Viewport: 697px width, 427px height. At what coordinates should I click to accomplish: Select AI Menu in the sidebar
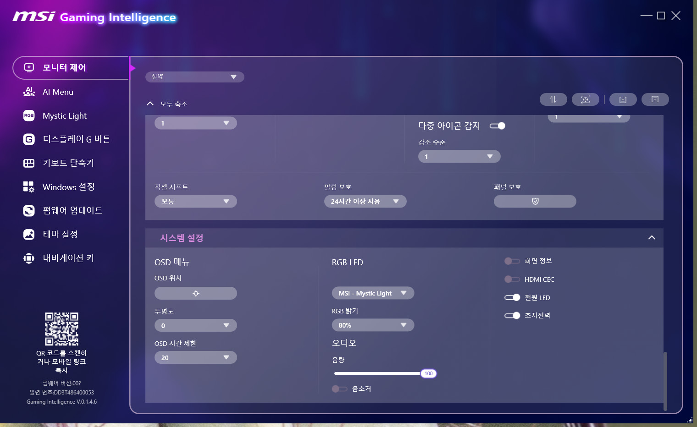[x=58, y=92]
